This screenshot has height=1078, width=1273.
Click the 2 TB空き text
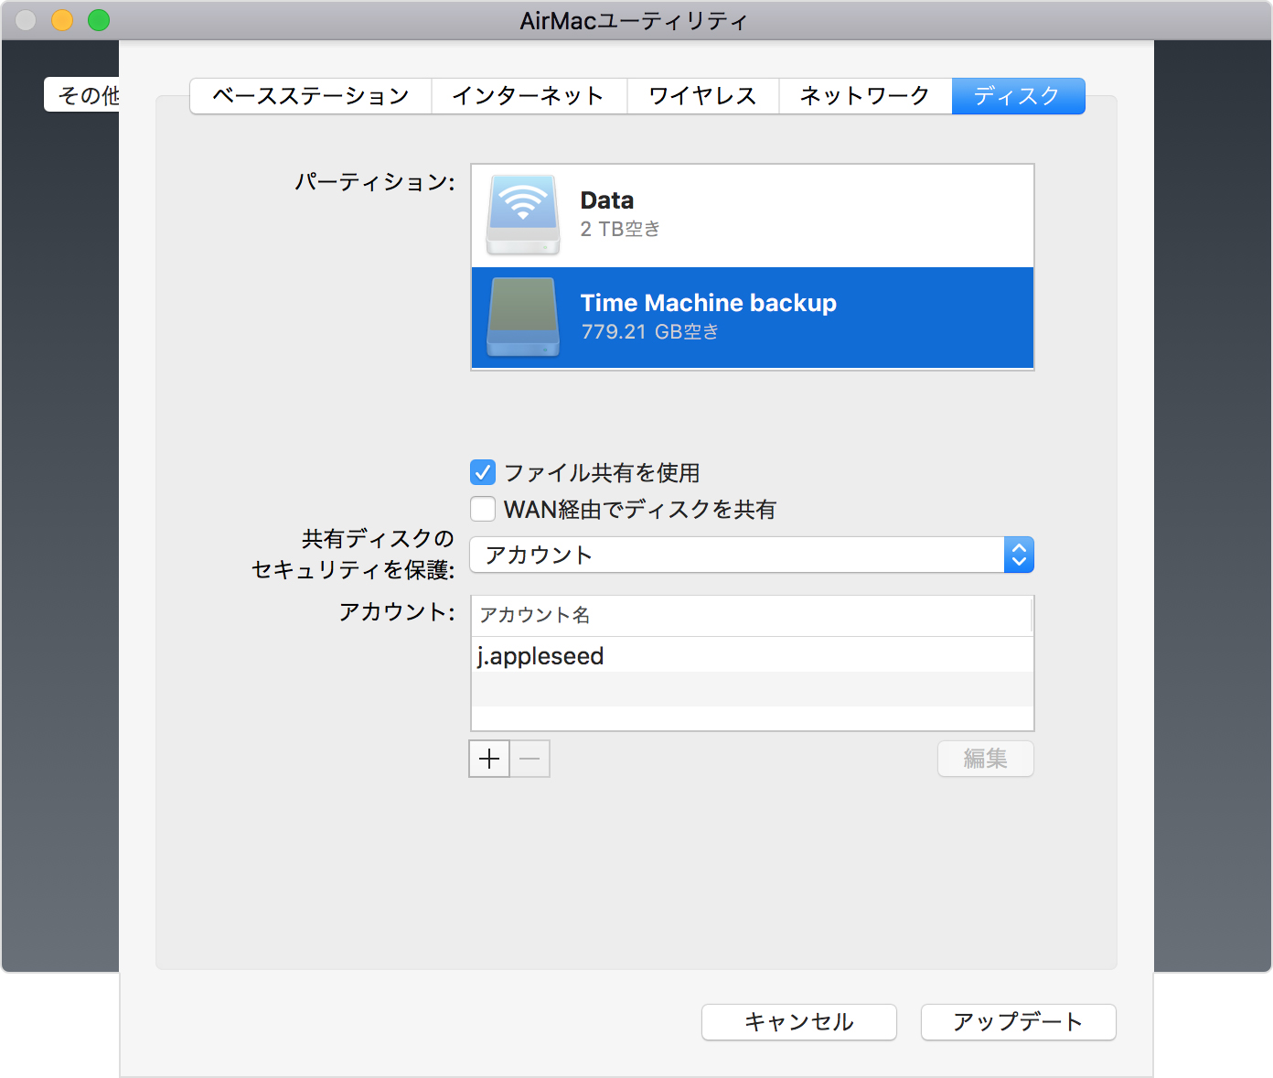(x=620, y=229)
